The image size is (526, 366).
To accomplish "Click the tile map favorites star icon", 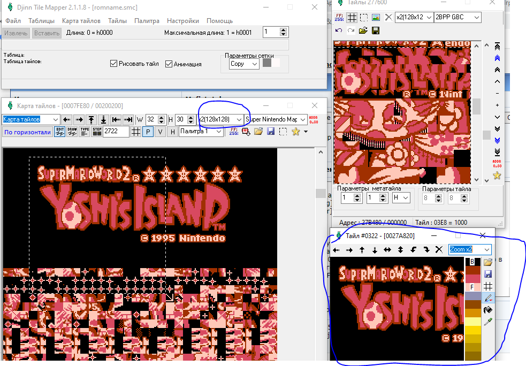I will coord(295,132).
